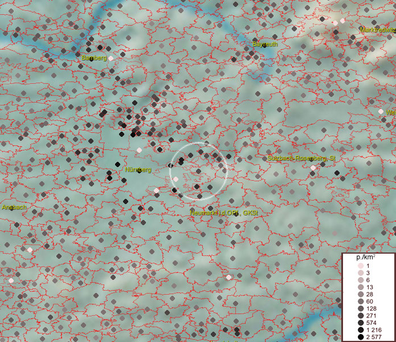The width and height of the screenshot is (396, 342).
Task: Click the Marktredwitz label at top right
Action: click(377, 30)
